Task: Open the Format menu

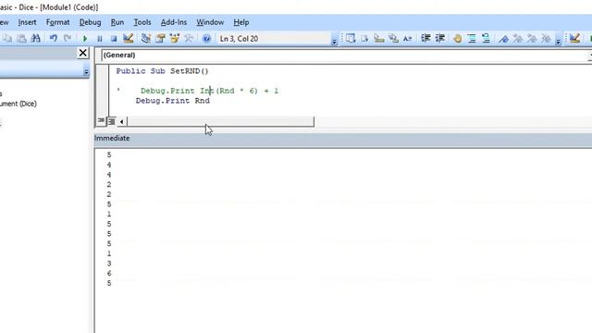Action: click(x=57, y=22)
